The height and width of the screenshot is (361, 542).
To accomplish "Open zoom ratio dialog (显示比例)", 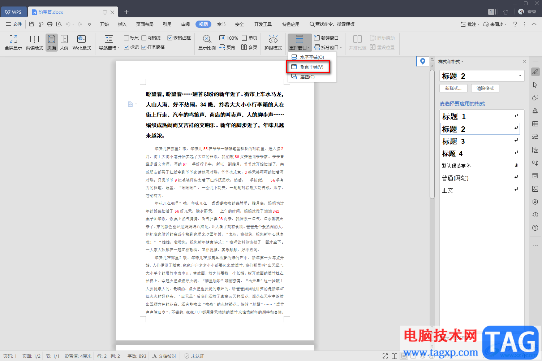I will point(207,43).
